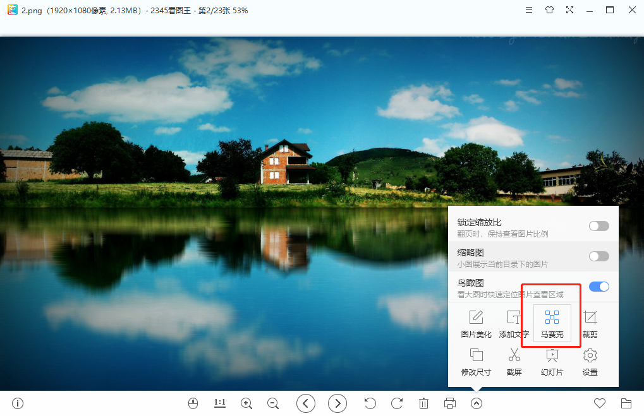View image at 1:1 actual size

[x=219, y=403]
